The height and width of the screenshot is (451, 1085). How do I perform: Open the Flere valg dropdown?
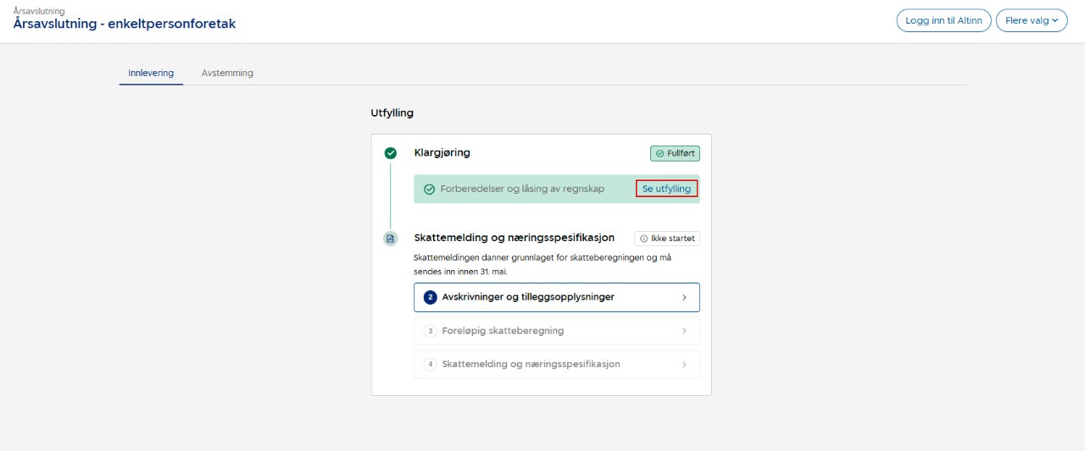point(1031,21)
